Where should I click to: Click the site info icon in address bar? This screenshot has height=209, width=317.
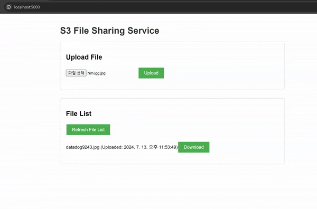pos(8,7)
